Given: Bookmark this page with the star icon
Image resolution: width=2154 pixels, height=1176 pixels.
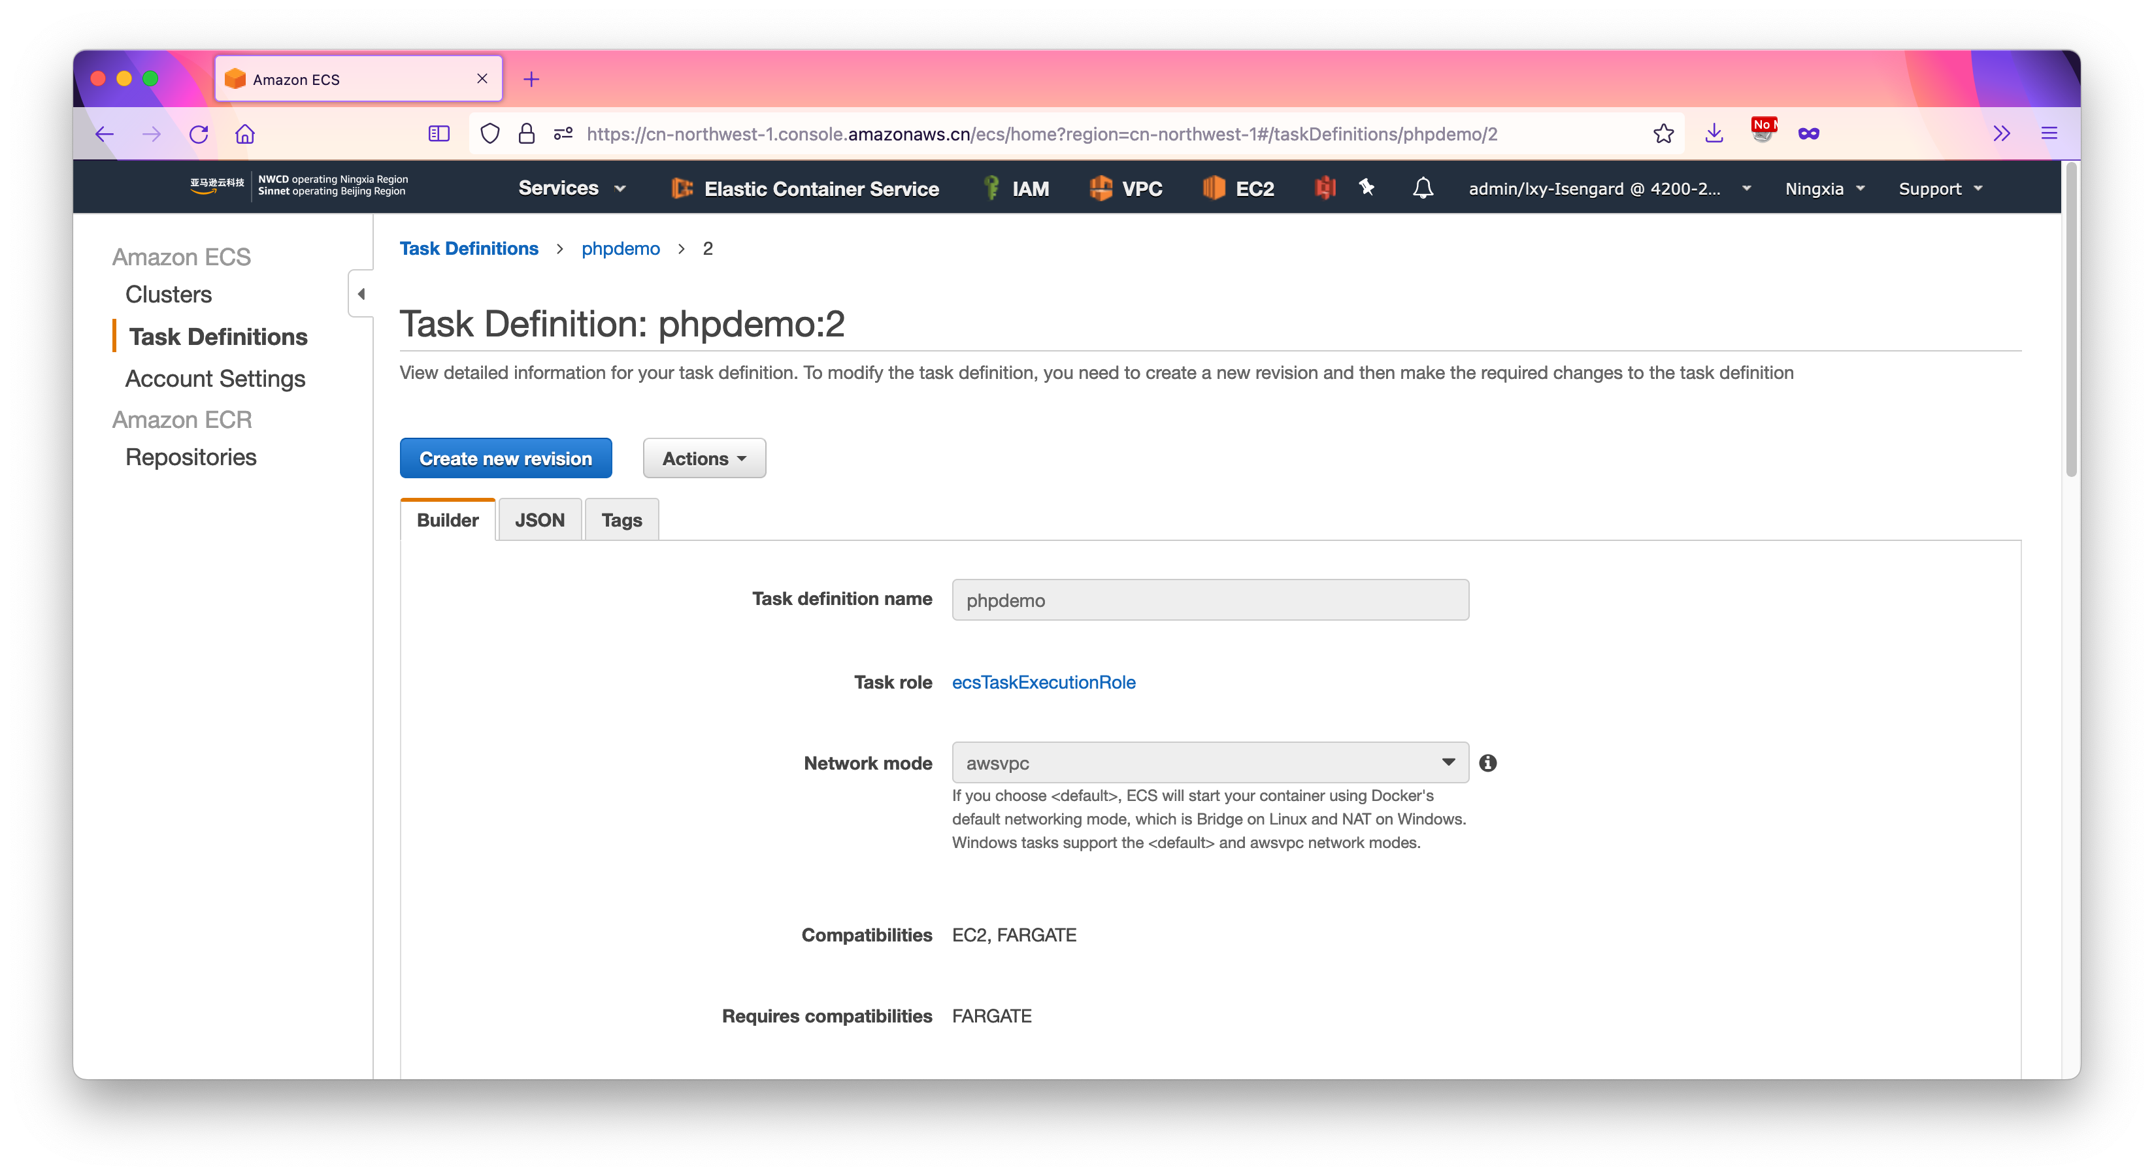Looking at the screenshot, I should [1663, 134].
